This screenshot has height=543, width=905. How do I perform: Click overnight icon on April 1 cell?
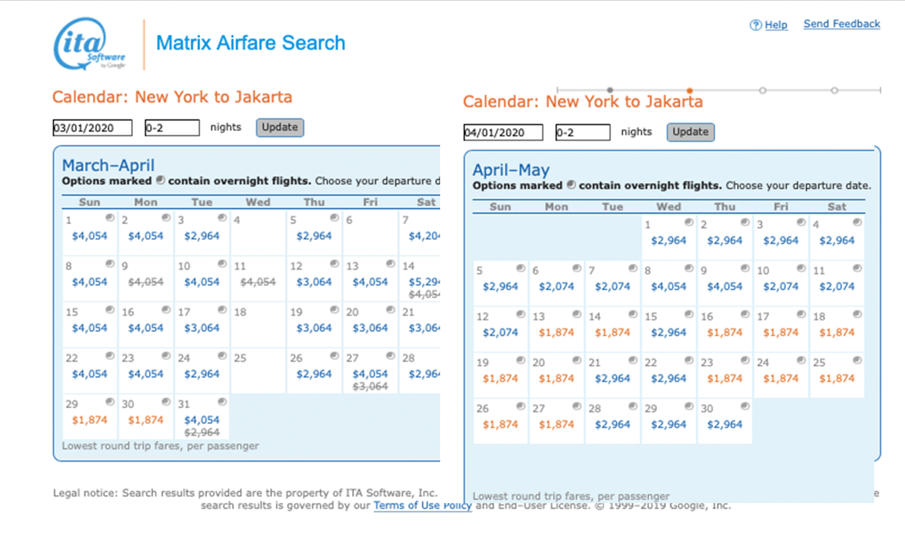pyautogui.click(x=689, y=222)
